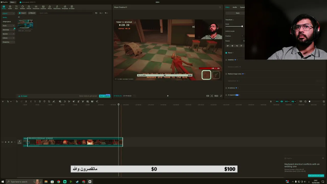Select the Basic sub-tab
Screen dimensions: 327x184
click(238, 13)
